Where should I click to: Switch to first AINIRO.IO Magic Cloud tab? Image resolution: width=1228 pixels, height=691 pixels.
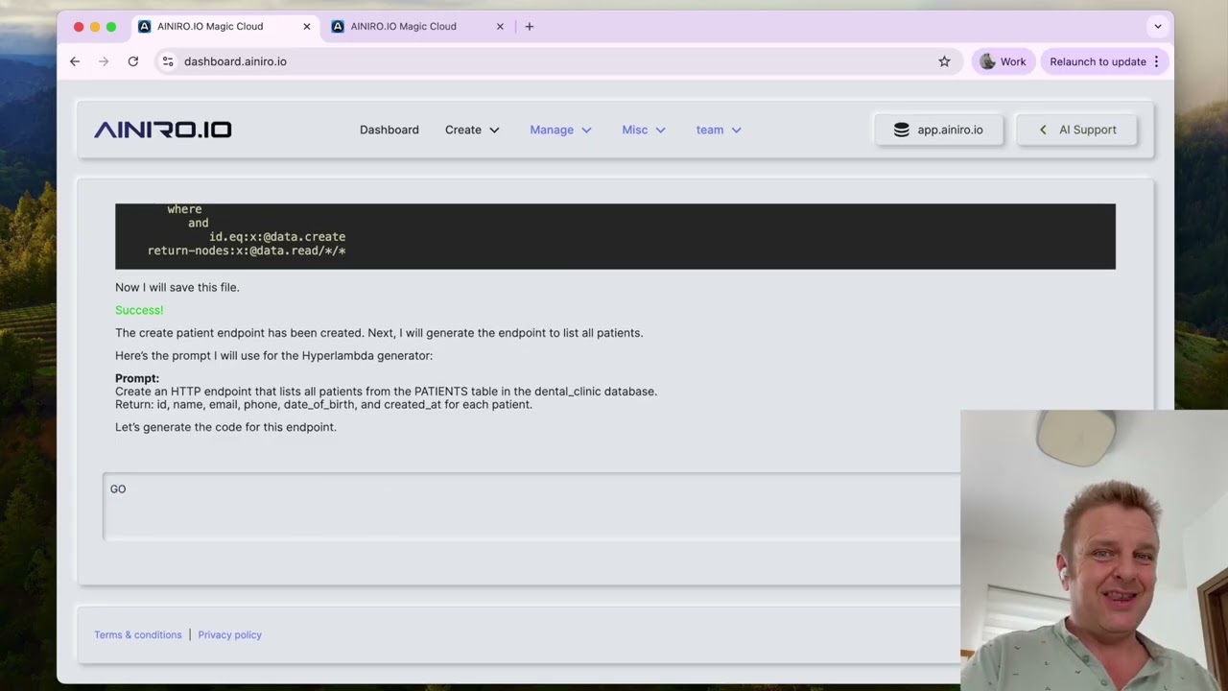click(x=224, y=27)
